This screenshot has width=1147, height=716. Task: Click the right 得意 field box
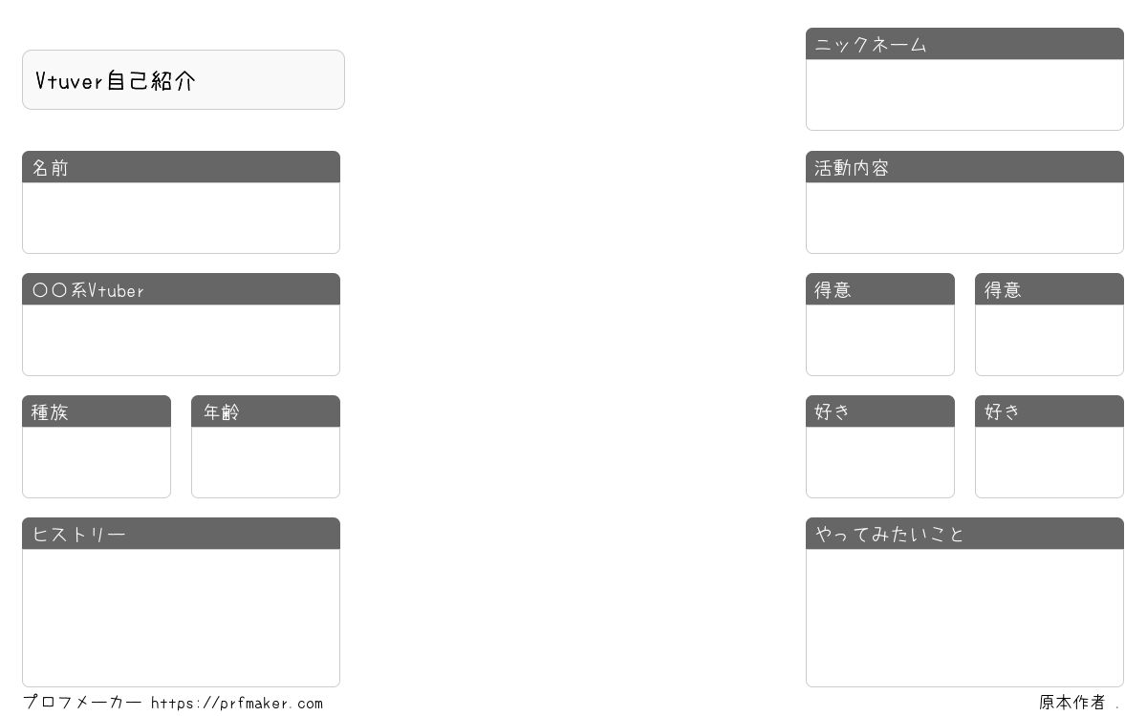tap(1050, 340)
